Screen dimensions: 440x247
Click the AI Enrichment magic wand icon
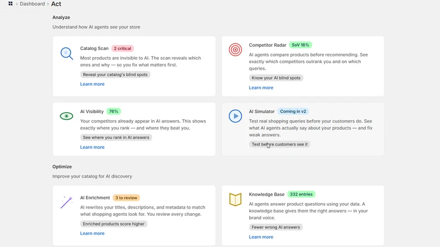pyautogui.click(x=67, y=202)
